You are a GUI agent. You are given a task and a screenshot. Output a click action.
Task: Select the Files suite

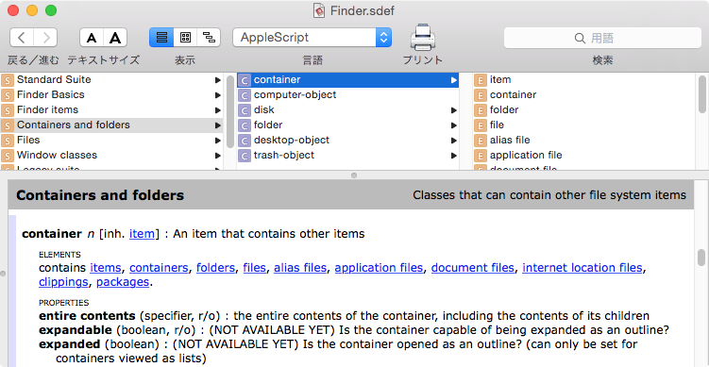click(111, 141)
